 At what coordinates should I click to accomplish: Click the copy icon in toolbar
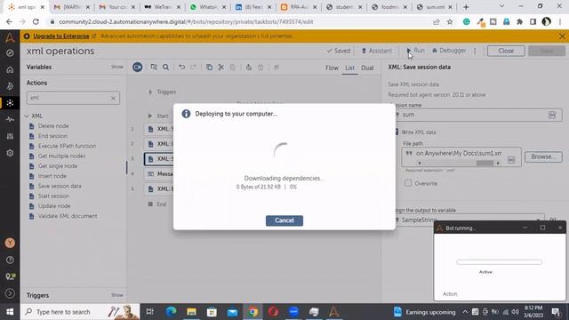pos(209,68)
